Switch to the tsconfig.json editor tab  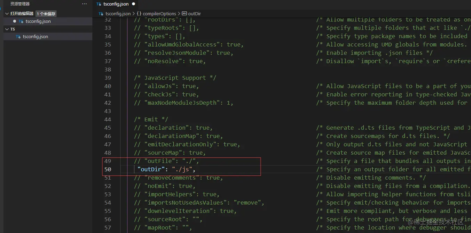[x=115, y=4]
